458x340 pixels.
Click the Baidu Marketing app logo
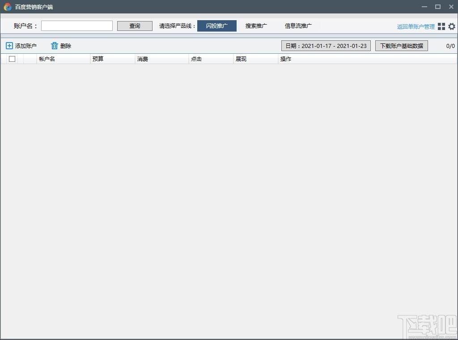(x=8, y=7)
